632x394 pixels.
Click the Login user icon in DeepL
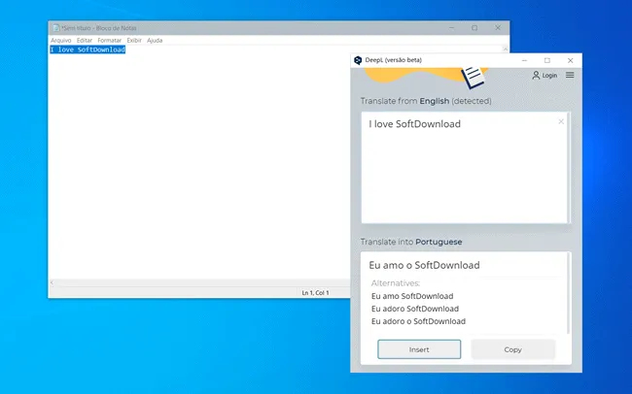tap(536, 76)
